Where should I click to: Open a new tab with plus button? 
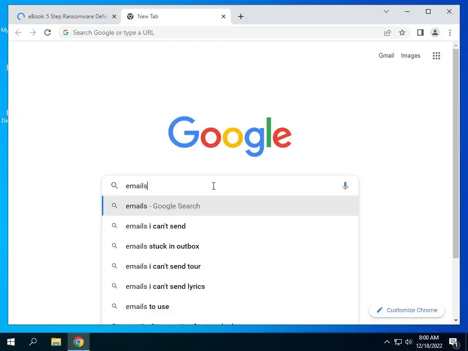click(x=241, y=16)
